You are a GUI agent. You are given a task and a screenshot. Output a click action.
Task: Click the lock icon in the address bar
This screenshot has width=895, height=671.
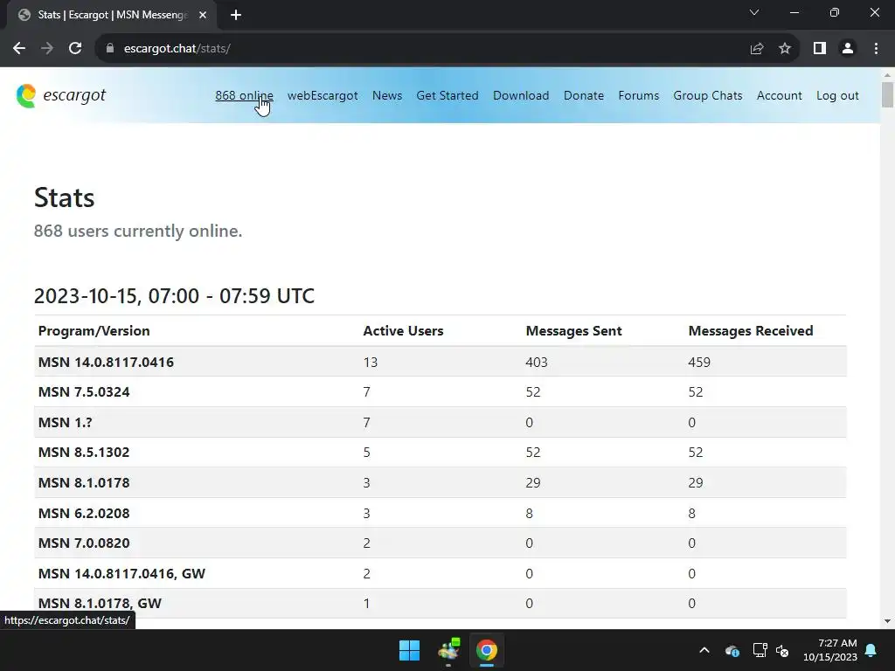109,49
